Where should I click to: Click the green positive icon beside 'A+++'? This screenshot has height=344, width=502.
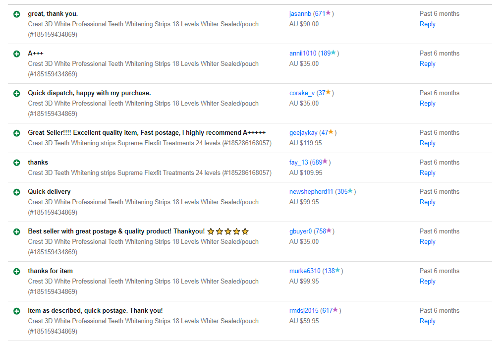pyautogui.click(x=17, y=54)
